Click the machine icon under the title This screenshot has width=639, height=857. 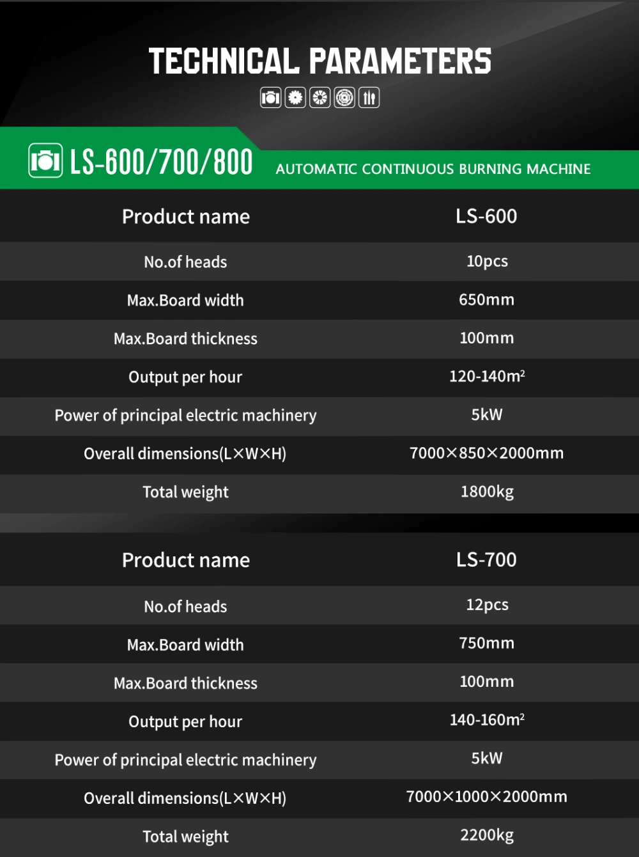(270, 98)
